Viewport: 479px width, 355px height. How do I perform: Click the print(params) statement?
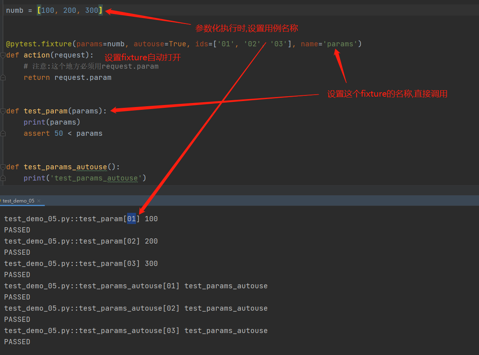(52, 122)
